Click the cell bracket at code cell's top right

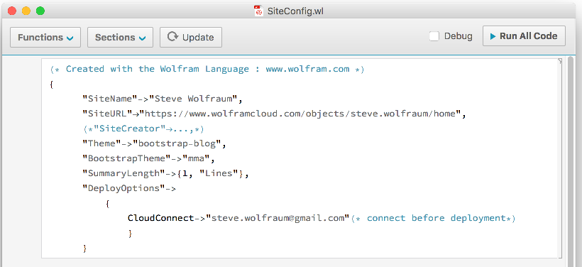560,61
